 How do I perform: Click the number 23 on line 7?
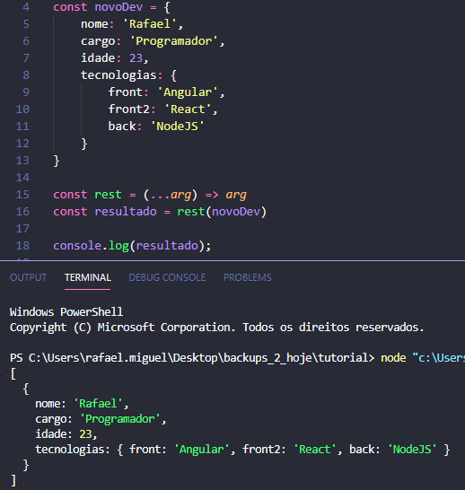(x=136, y=58)
